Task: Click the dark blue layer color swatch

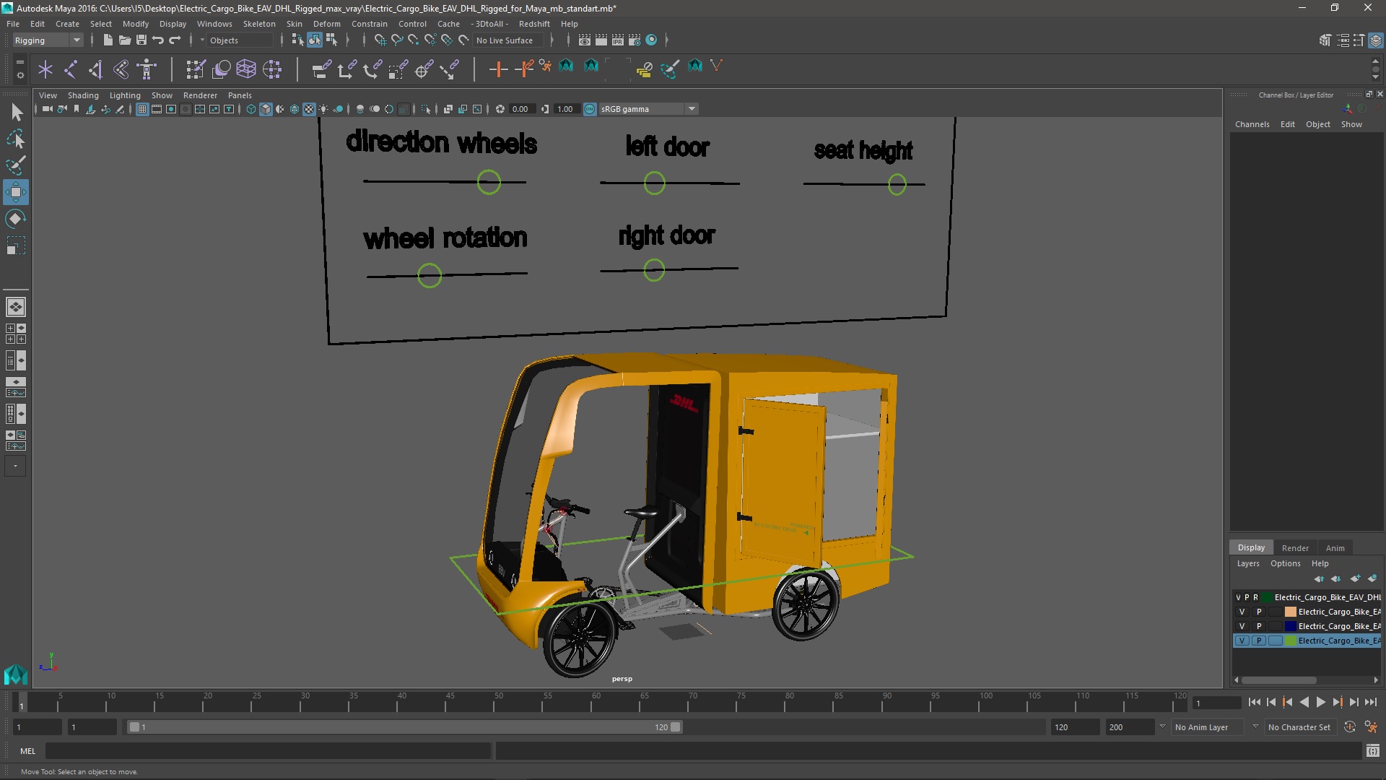Action: point(1291,626)
